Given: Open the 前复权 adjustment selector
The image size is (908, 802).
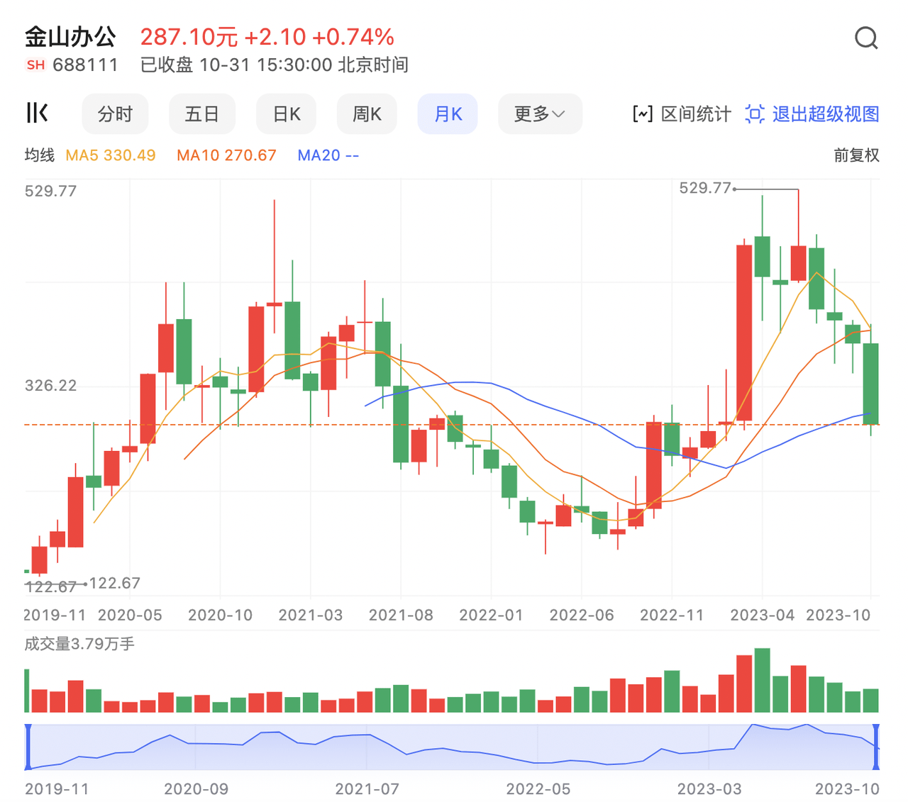Looking at the screenshot, I should coord(856,155).
